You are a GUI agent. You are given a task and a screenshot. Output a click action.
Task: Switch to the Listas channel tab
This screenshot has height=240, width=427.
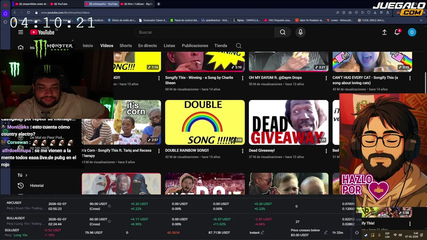pos(169,46)
